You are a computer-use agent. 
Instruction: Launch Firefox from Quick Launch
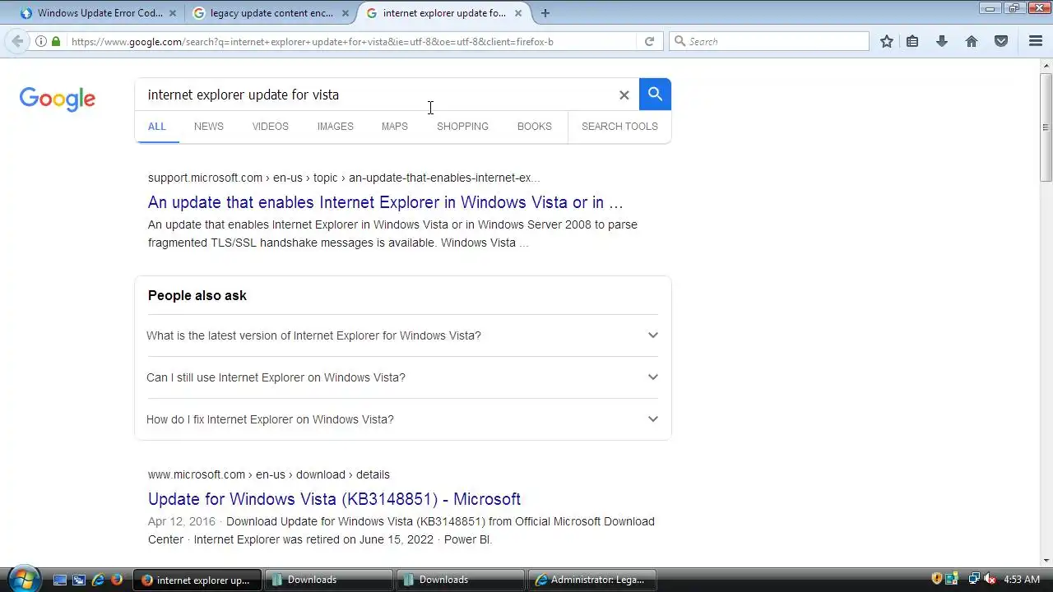pyautogui.click(x=117, y=580)
